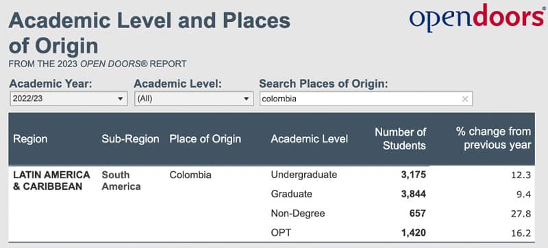Click the Search Places of Origin field
Image resolution: width=548 pixels, height=248 pixels.
[366, 99]
